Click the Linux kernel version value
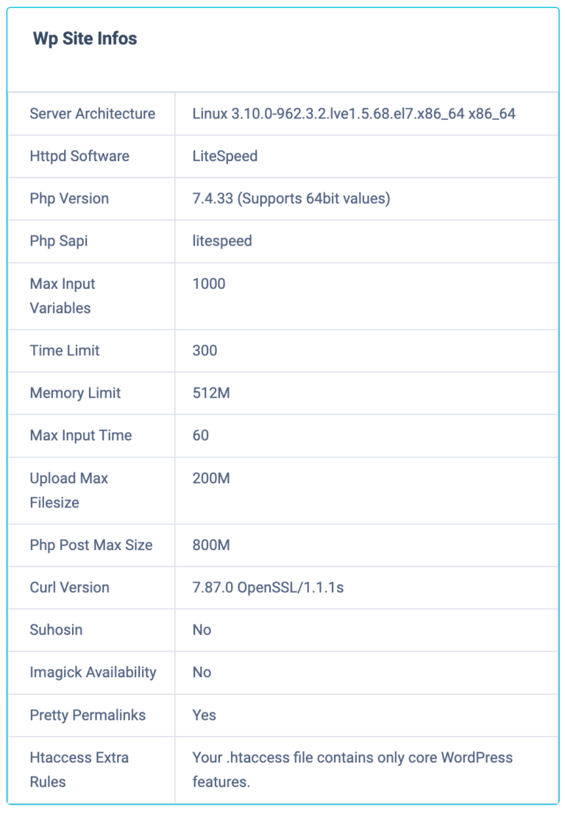This screenshot has width=565, height=814. pos(354,114)
